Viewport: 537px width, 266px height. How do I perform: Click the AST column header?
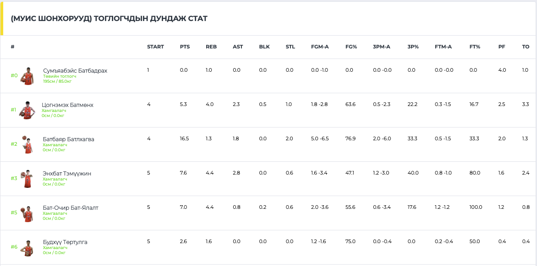click(238, 47)
